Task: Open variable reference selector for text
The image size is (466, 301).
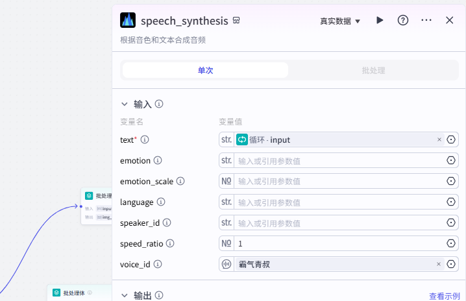Action: coord(451,139)
